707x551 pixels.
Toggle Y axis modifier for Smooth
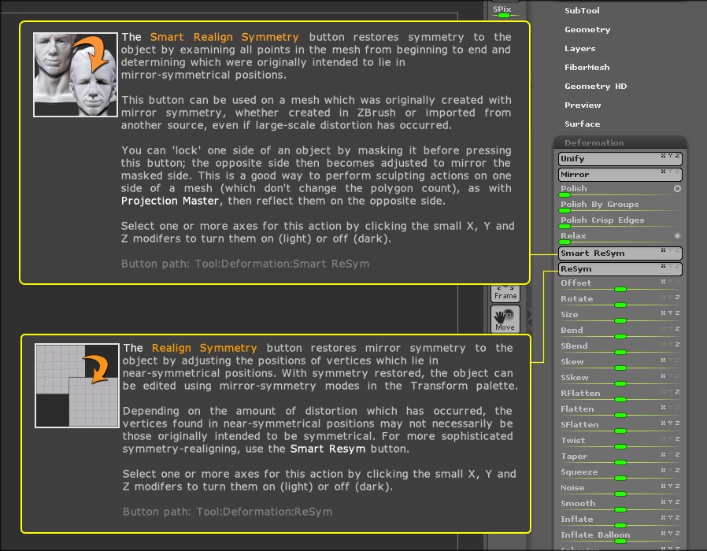[x=671, y=502]
